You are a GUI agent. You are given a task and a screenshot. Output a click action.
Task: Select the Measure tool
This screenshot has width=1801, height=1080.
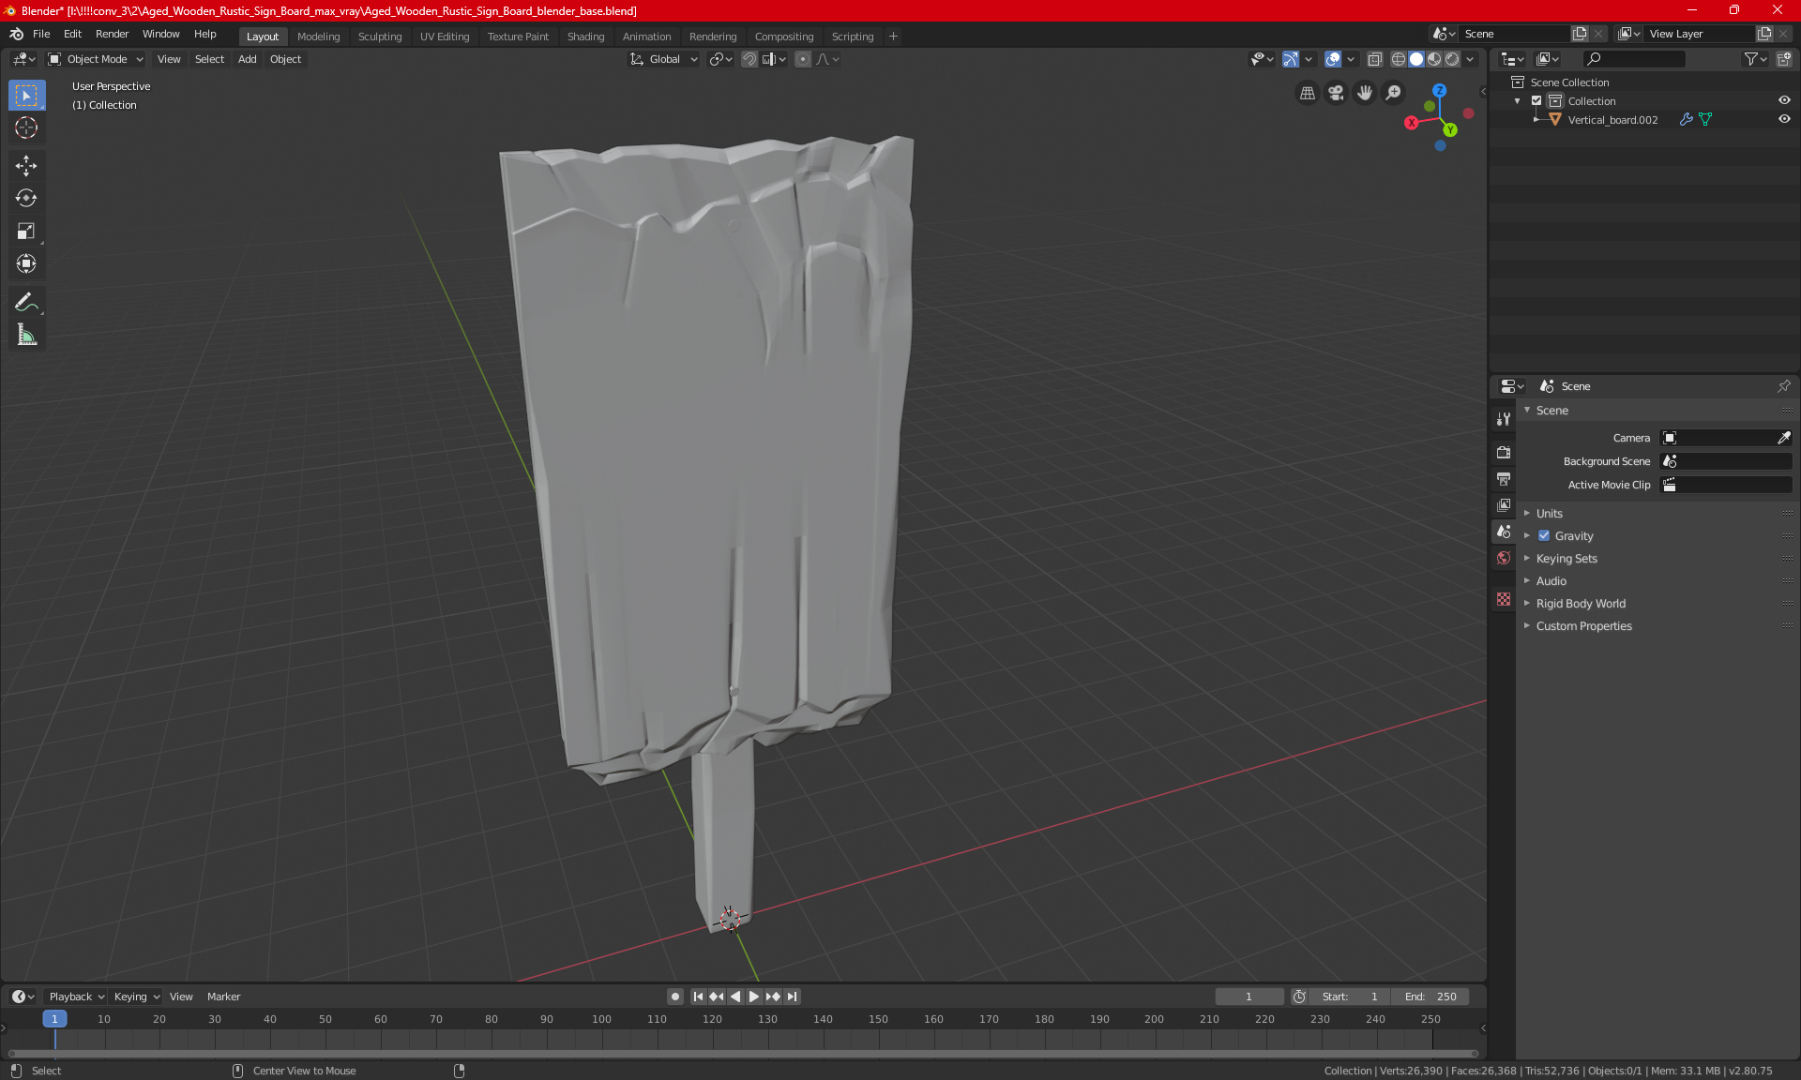(26, 335)
